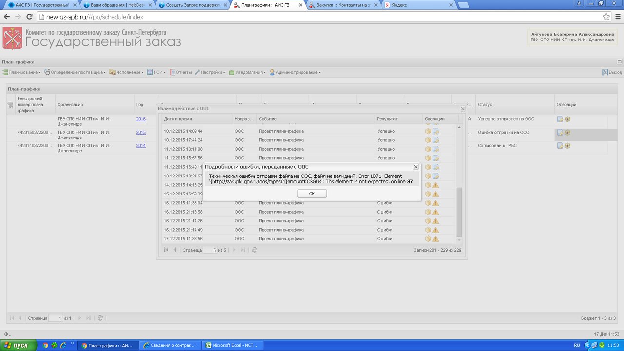Click document icon in the 2014 plan row operations
The height and width of the screenshot is (351, 624).
click(560, 146)
